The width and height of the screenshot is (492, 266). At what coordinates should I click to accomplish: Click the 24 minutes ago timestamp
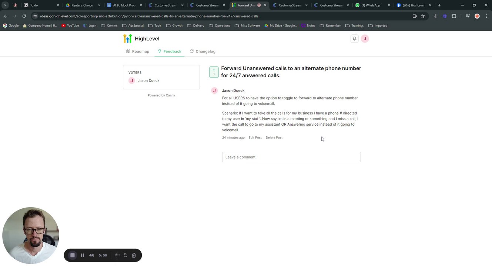[233, 137]
